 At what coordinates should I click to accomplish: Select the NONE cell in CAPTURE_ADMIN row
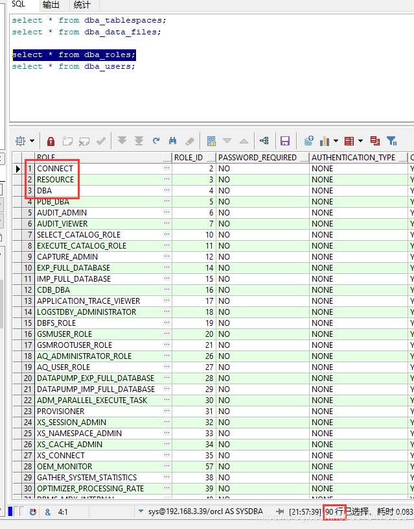[x=358, y=257]
